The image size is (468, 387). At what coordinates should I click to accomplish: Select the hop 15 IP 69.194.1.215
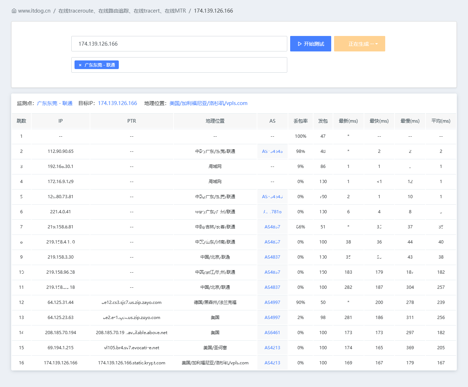60,348
